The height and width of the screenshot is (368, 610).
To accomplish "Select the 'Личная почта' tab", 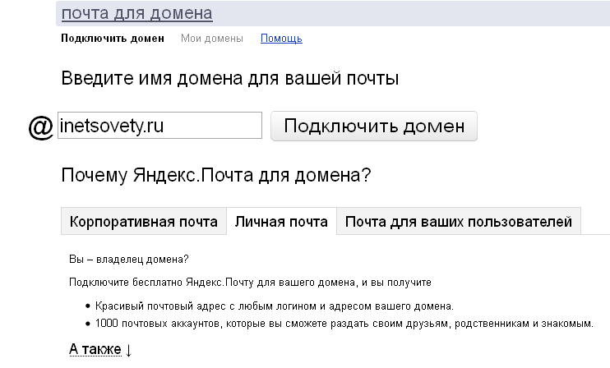I will pos(281,222).
